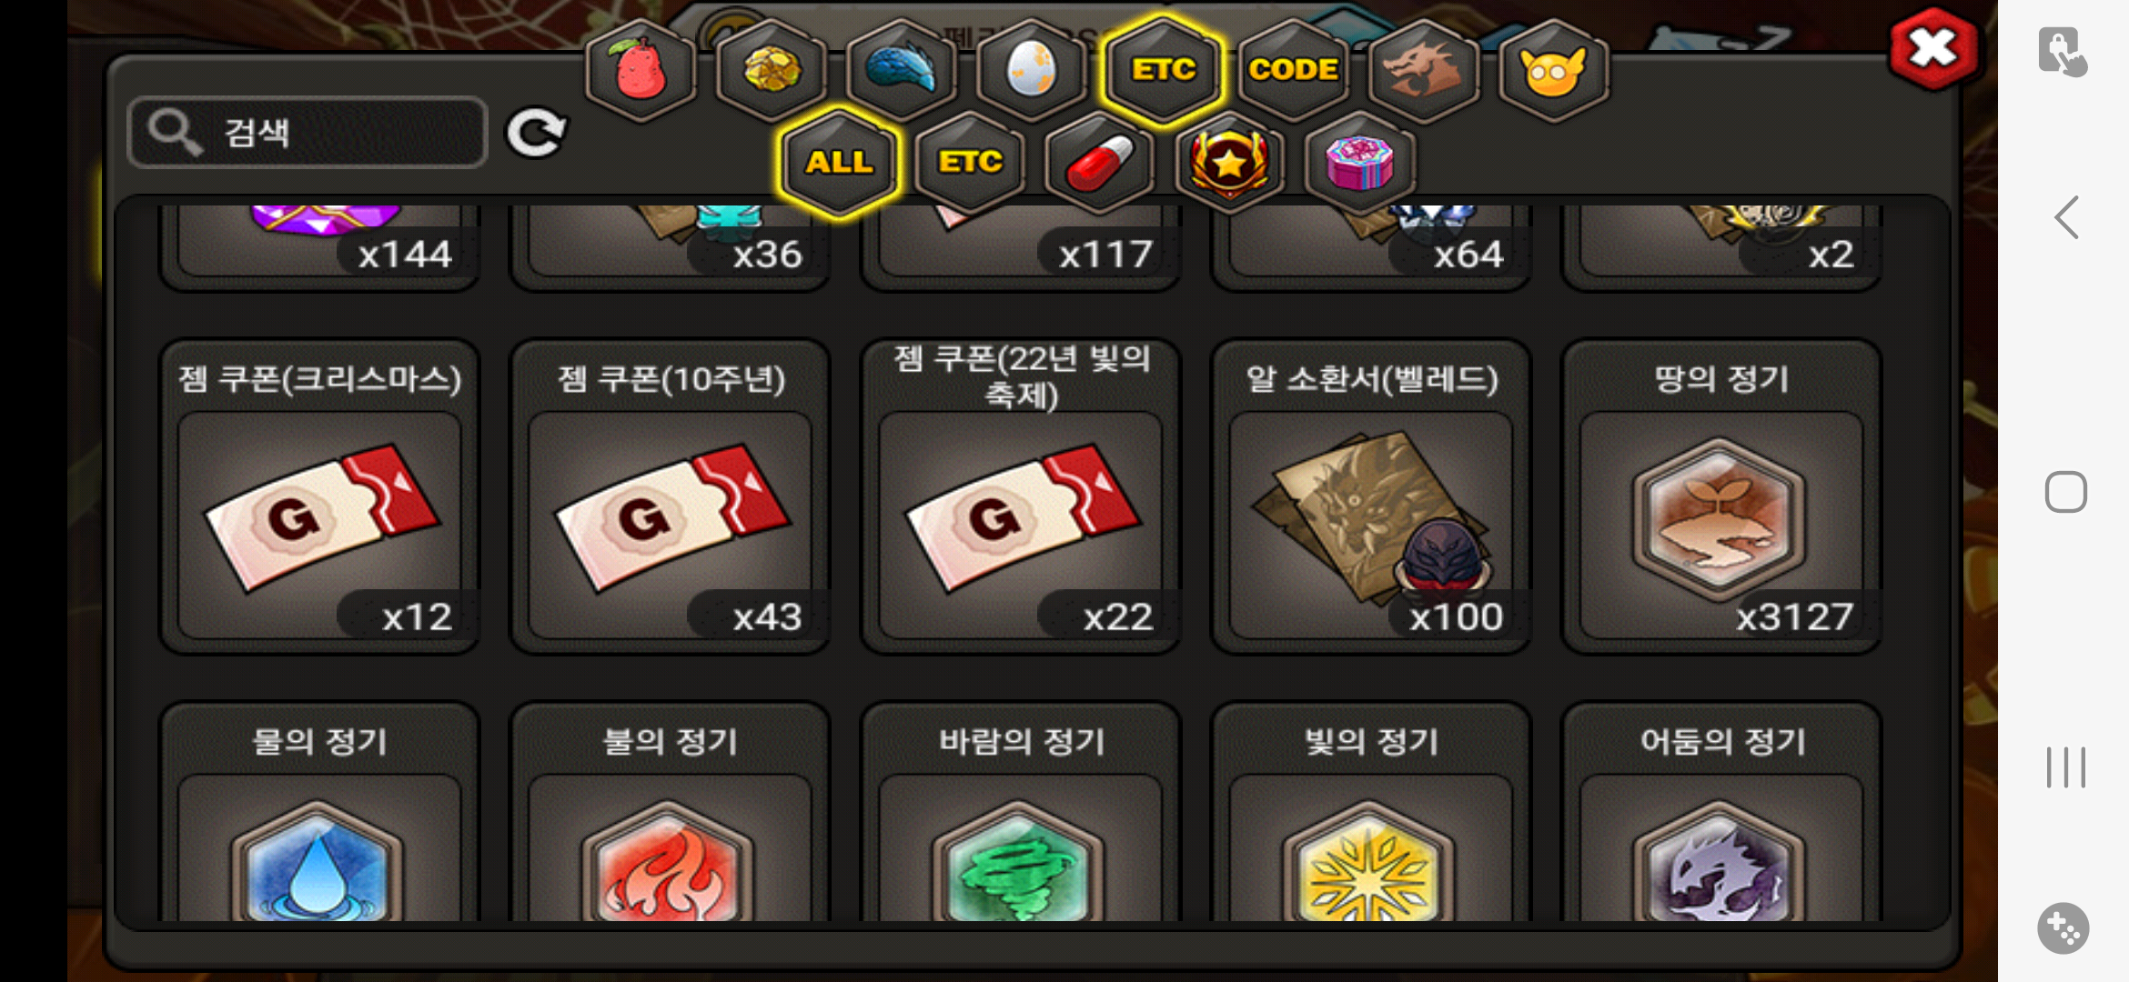The width and height of the screenshot is (2129, 982).
Task: Open the yellow cat mask category
Action: [1554, 69]
